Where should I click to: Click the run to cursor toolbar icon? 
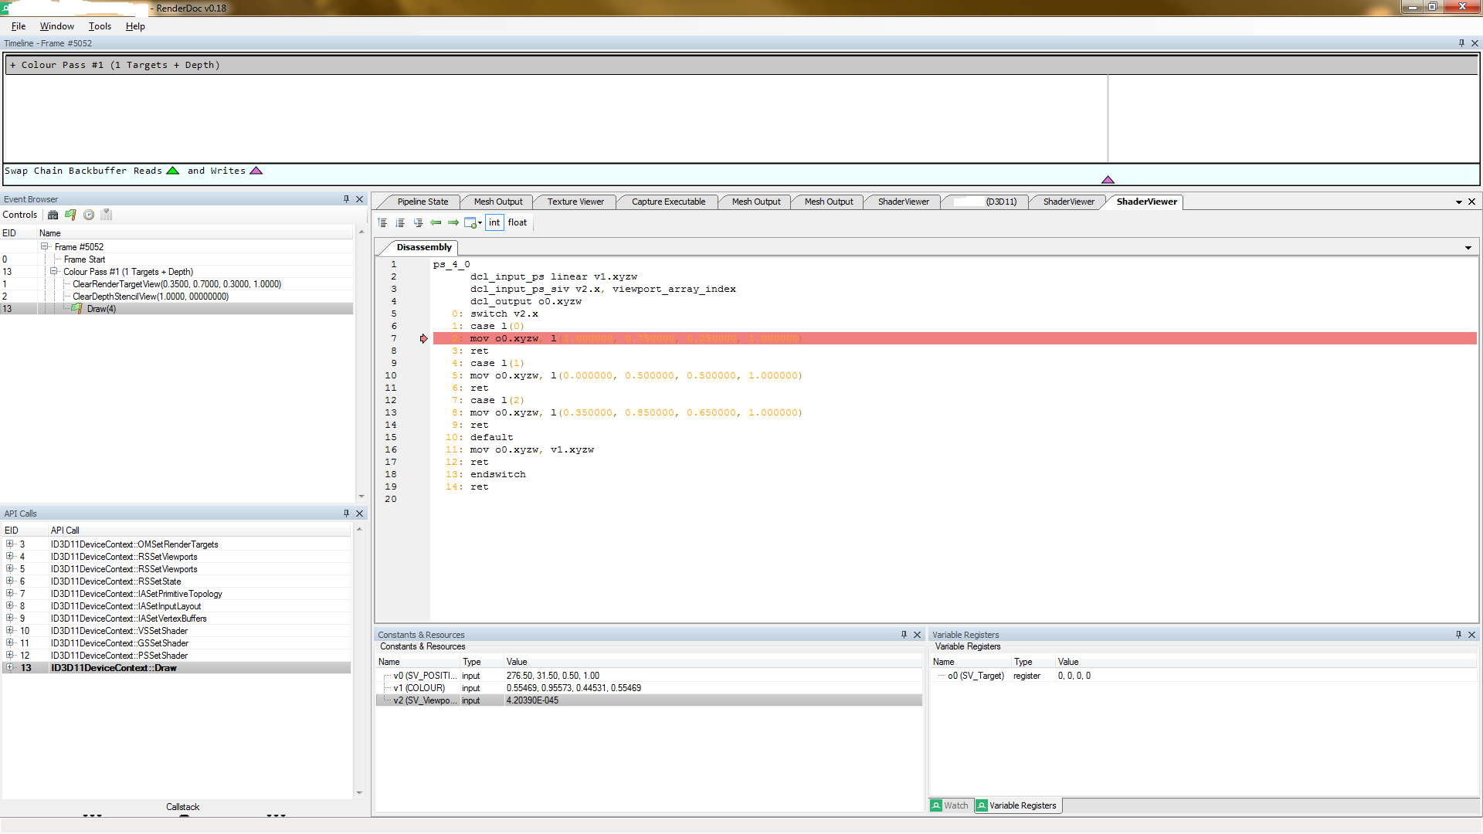[418, 222]
